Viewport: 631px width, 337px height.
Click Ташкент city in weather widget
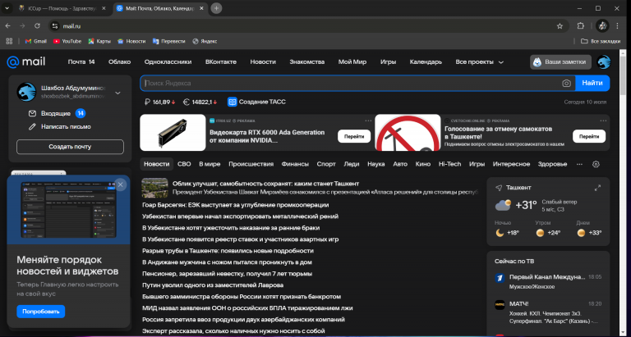coord(518,188)
